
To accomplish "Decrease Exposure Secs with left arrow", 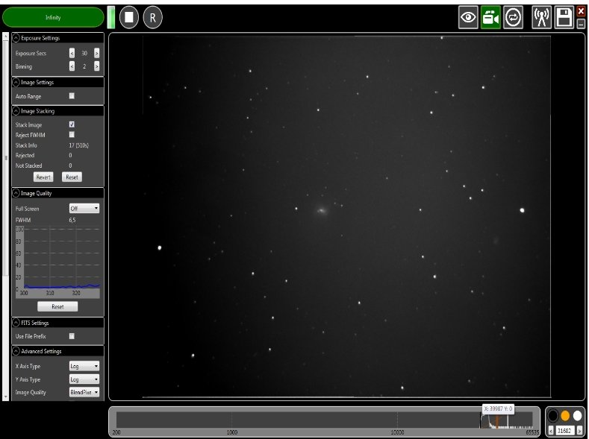I will pos(72,53).
